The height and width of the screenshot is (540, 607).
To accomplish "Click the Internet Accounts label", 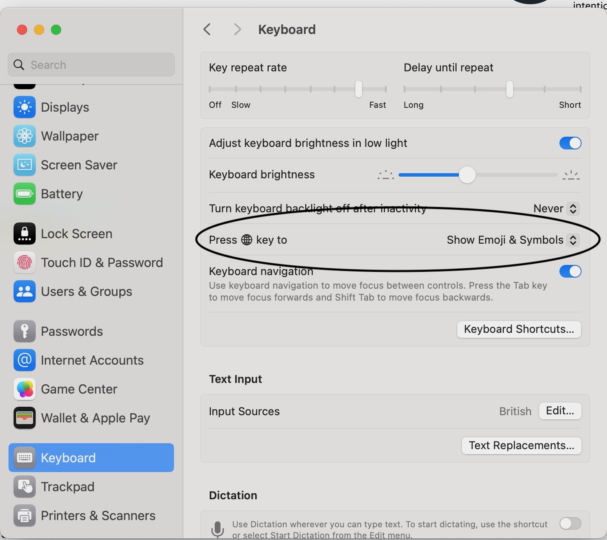I will (x=92, y=360).
